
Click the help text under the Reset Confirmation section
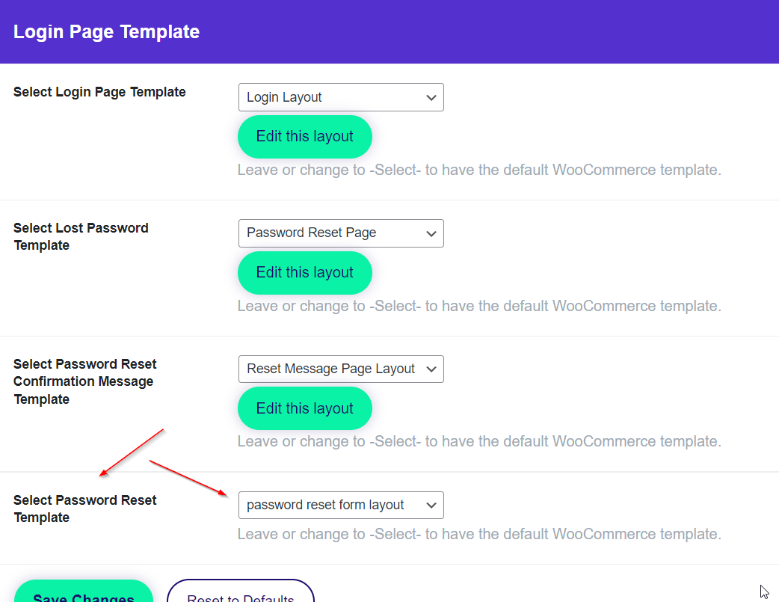[479, 441]
